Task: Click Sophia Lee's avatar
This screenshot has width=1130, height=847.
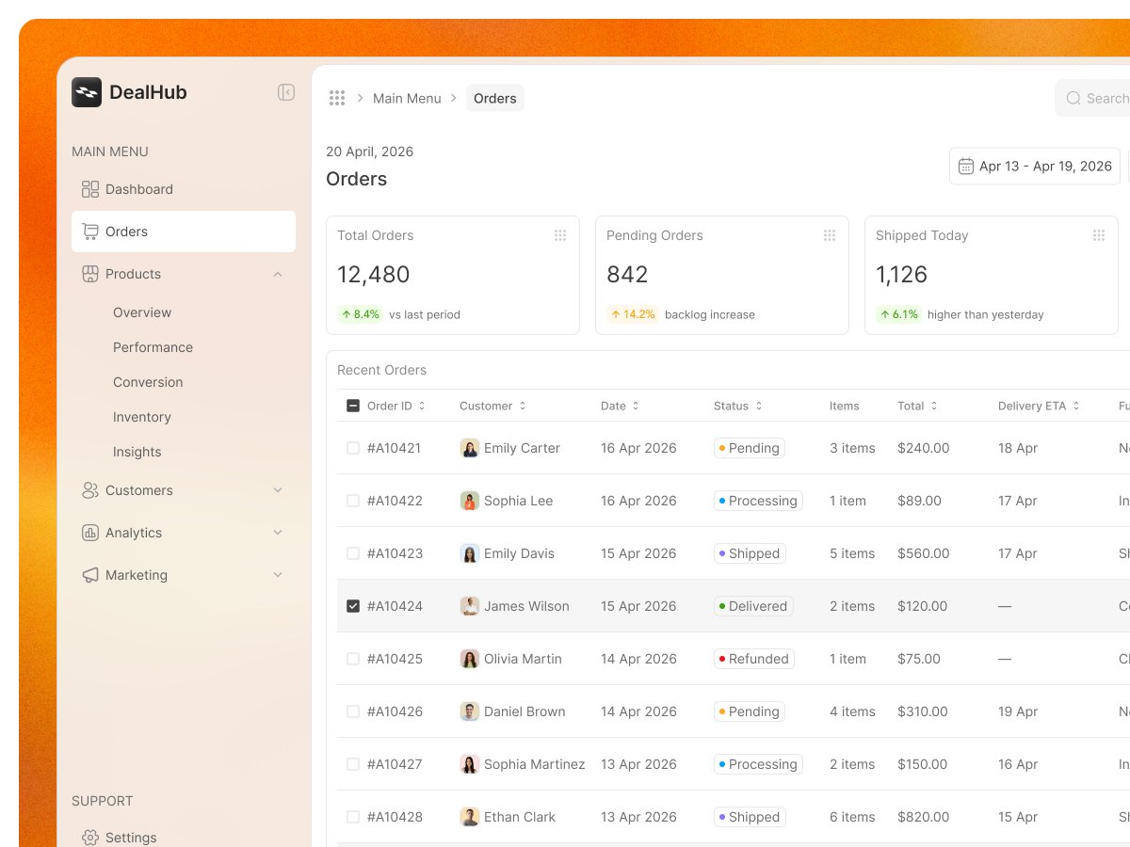Action: tap(470, 501)
